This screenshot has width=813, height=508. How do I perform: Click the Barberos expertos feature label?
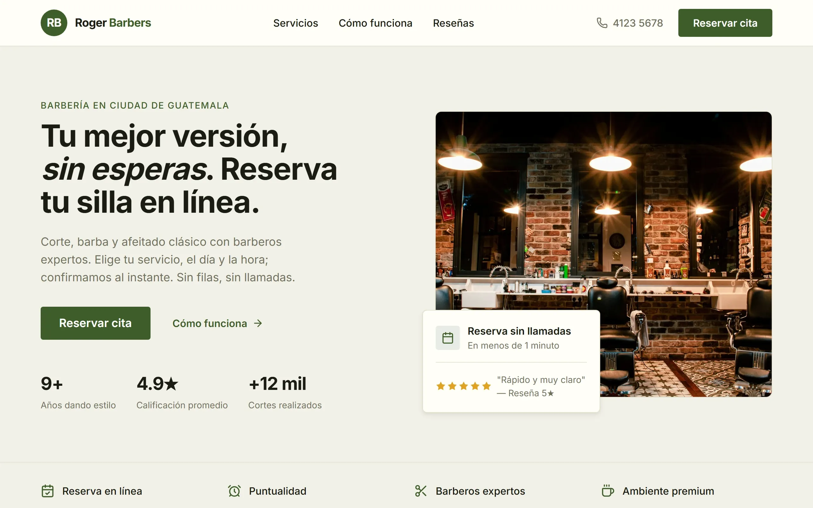coord(480,491)
